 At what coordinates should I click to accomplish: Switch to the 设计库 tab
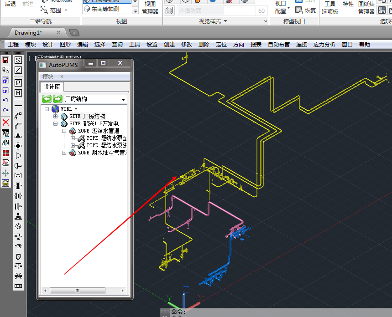tap(51, 87)
